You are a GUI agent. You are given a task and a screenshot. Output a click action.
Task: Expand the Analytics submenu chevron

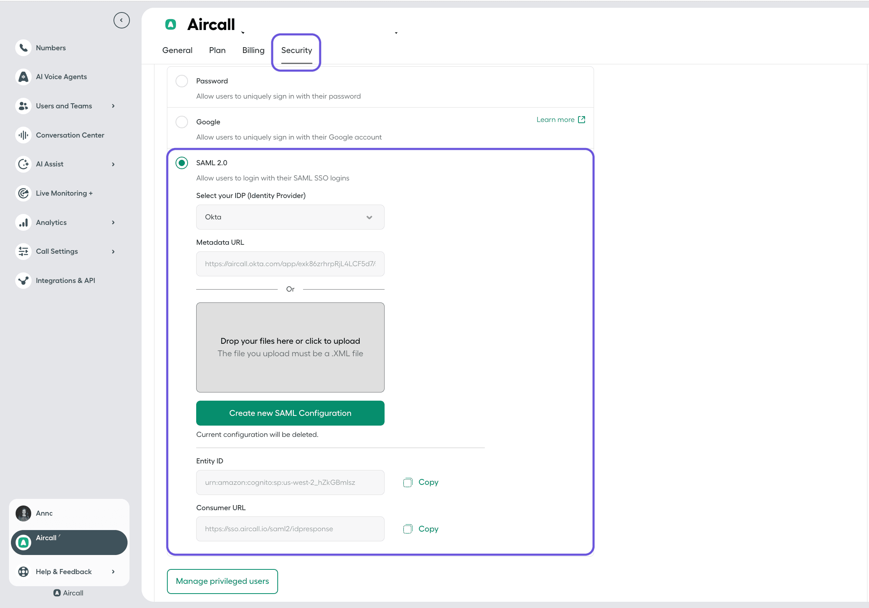coord(113,223)
